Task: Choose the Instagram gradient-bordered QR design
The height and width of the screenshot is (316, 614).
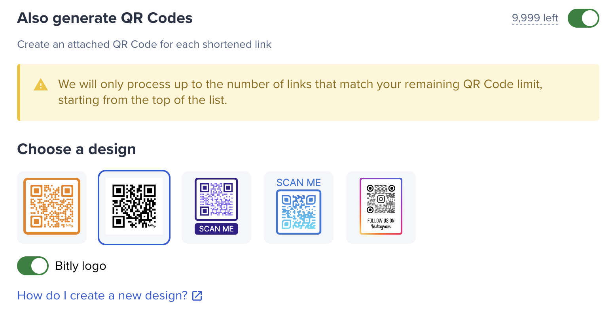Action: pyautogui.click(x=381, y=207)
